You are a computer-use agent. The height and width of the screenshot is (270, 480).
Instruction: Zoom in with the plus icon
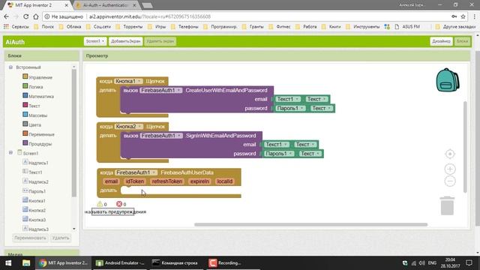[450, 169]
